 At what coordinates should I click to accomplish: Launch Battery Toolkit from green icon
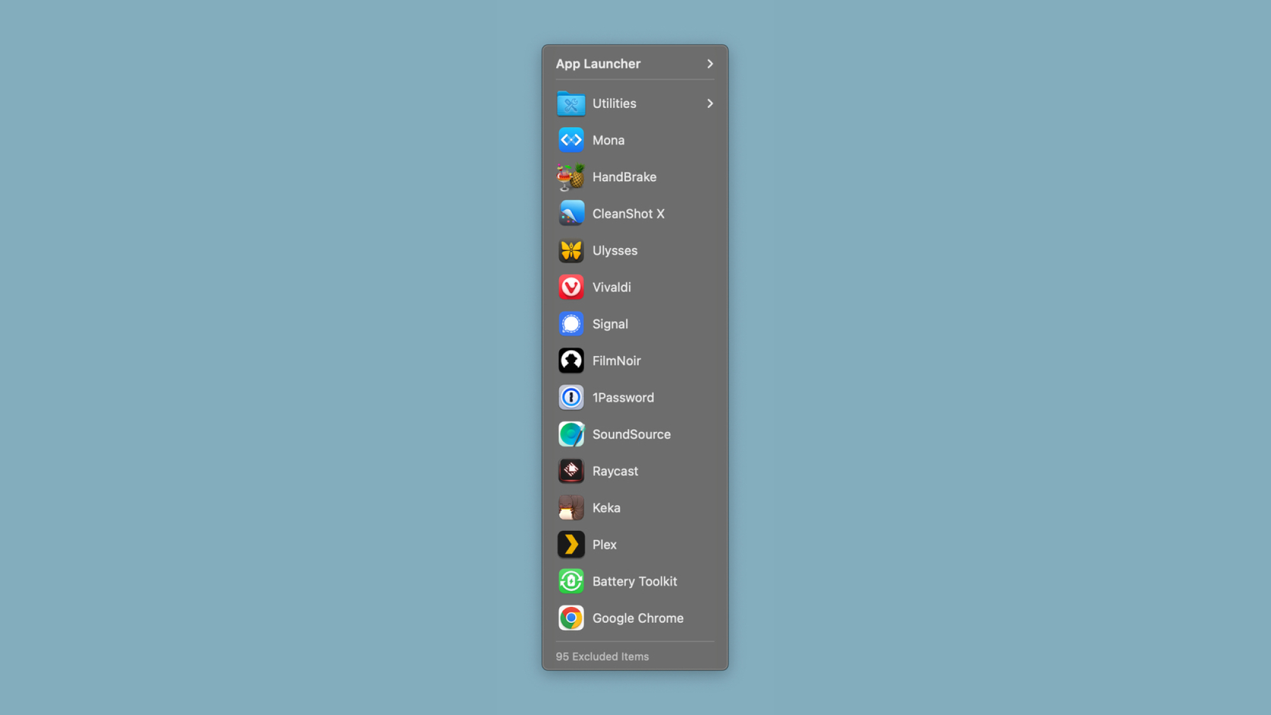[571, 581]
